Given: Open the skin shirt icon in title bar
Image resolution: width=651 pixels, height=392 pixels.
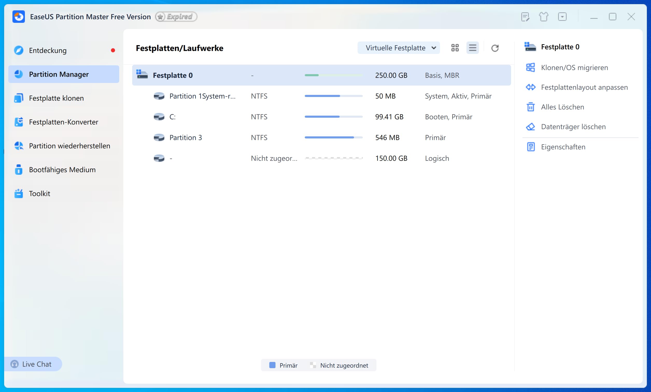Looking at the screenshot, I should [543, 17].
